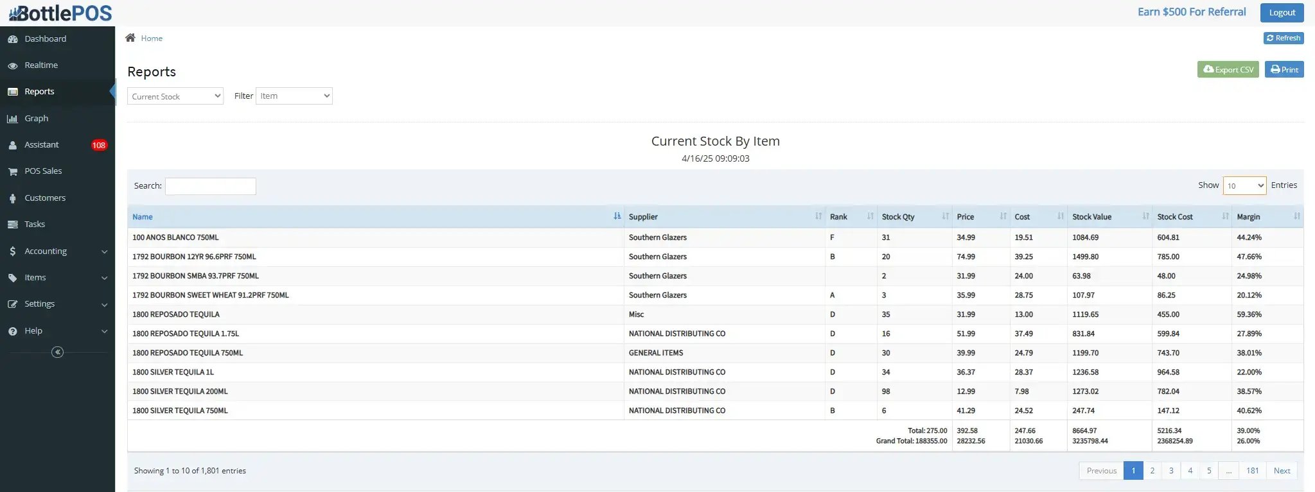This screenshot has width=1315, height=492.
Task: Click the Realtime eye icon
Action: coord(12,65)
